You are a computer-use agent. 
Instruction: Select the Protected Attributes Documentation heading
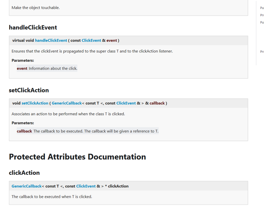(77, 157)
